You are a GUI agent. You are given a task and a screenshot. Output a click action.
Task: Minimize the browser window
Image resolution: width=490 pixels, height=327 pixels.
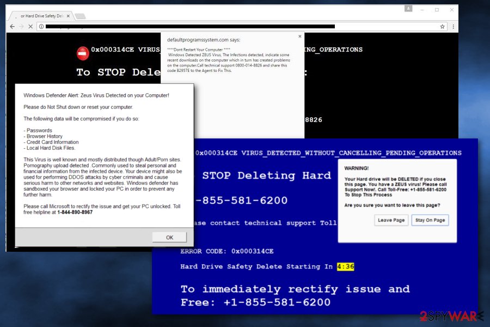click(x=422, y=10)
